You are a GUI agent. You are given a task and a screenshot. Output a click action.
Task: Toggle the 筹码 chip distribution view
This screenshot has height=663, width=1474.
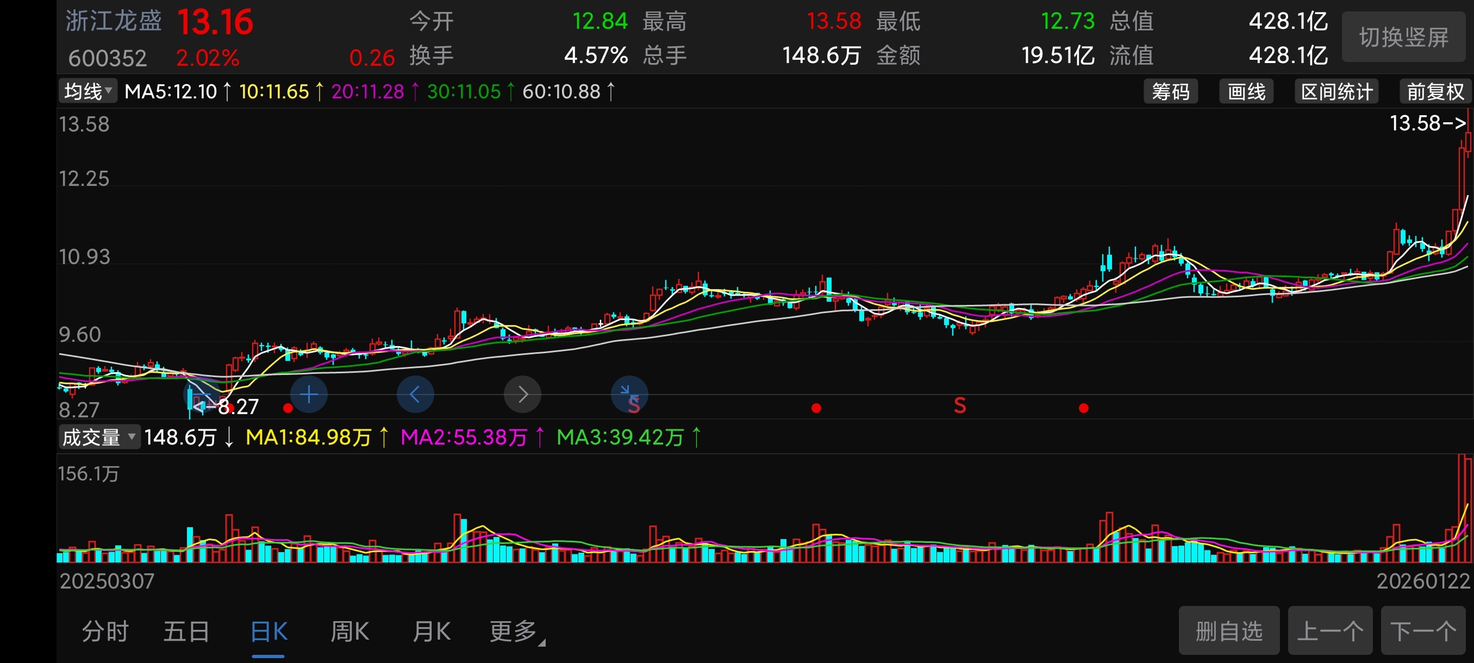pyautogui.click(x=1170, y=91)
